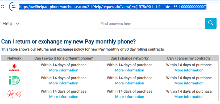Open iD swap phone More information link

[64, 83]
